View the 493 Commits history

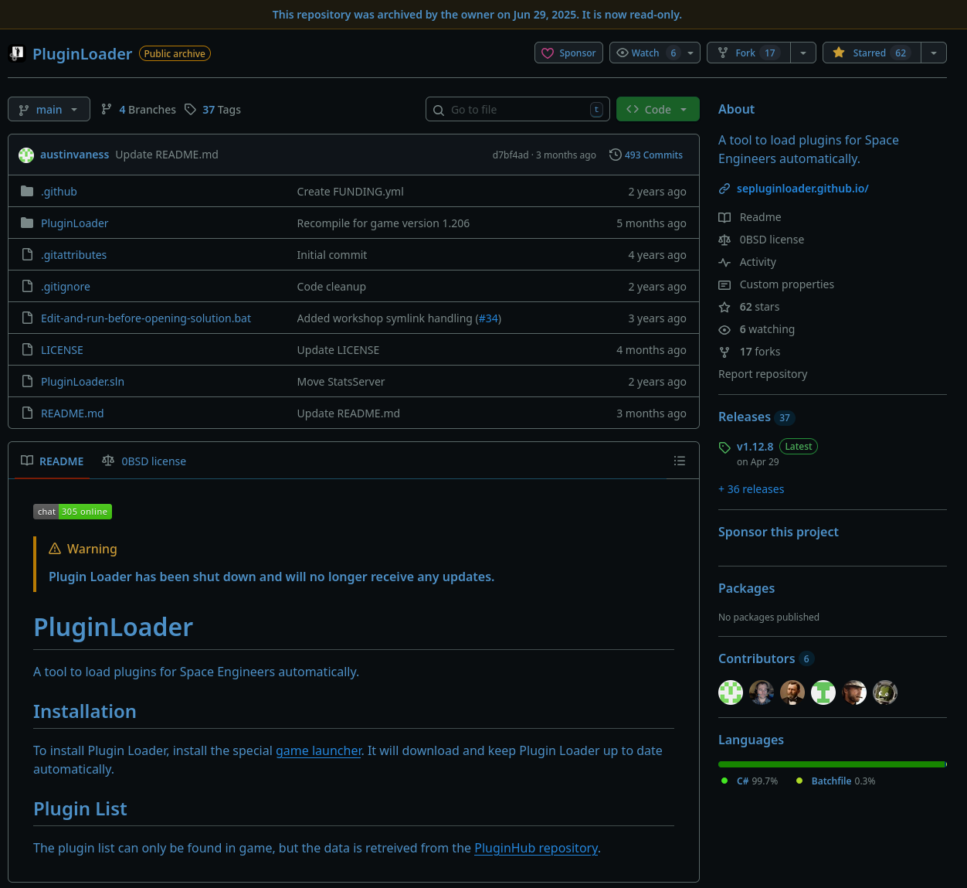pos(646,155)
